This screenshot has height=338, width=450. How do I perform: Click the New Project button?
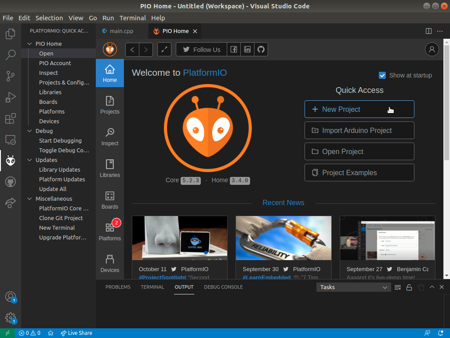pyautogui.click(x=359, y=109)
